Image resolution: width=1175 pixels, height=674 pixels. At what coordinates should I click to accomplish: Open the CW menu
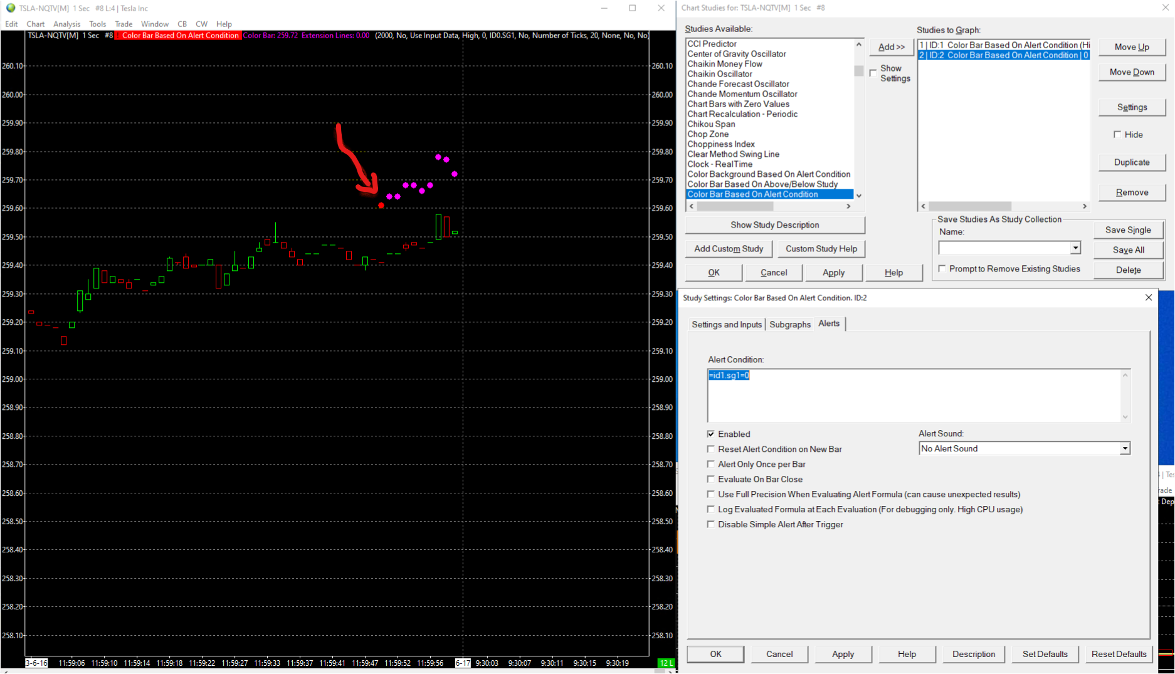coord(201,24)
